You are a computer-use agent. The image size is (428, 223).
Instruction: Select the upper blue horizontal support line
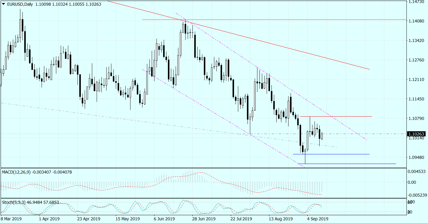331,154
